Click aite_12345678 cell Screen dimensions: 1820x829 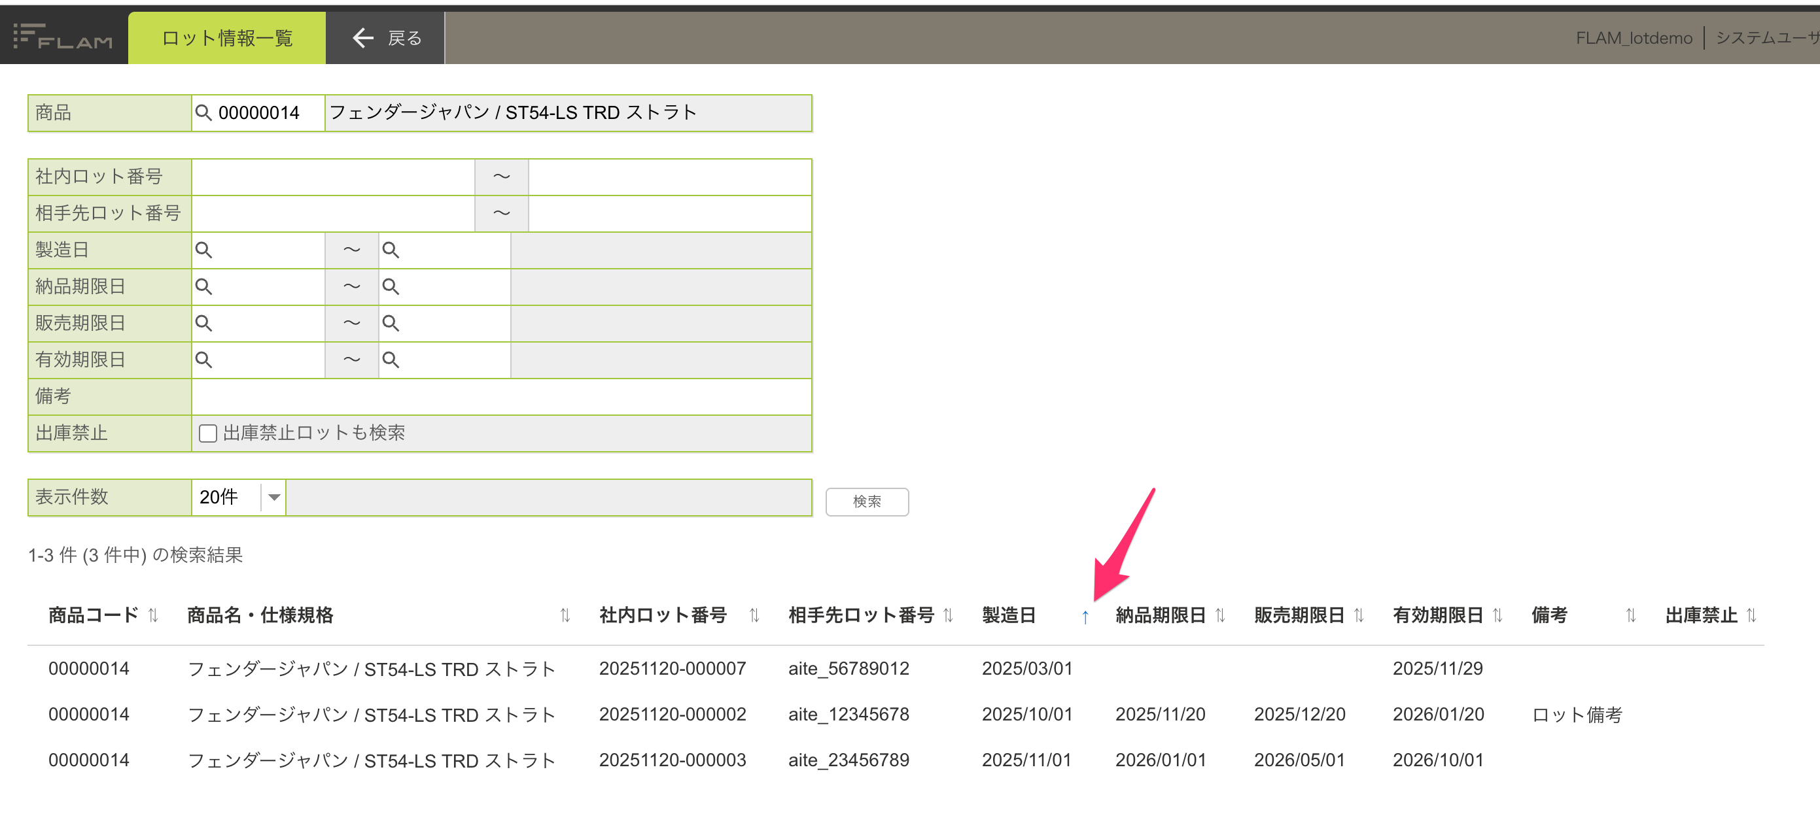coord(849,714)
